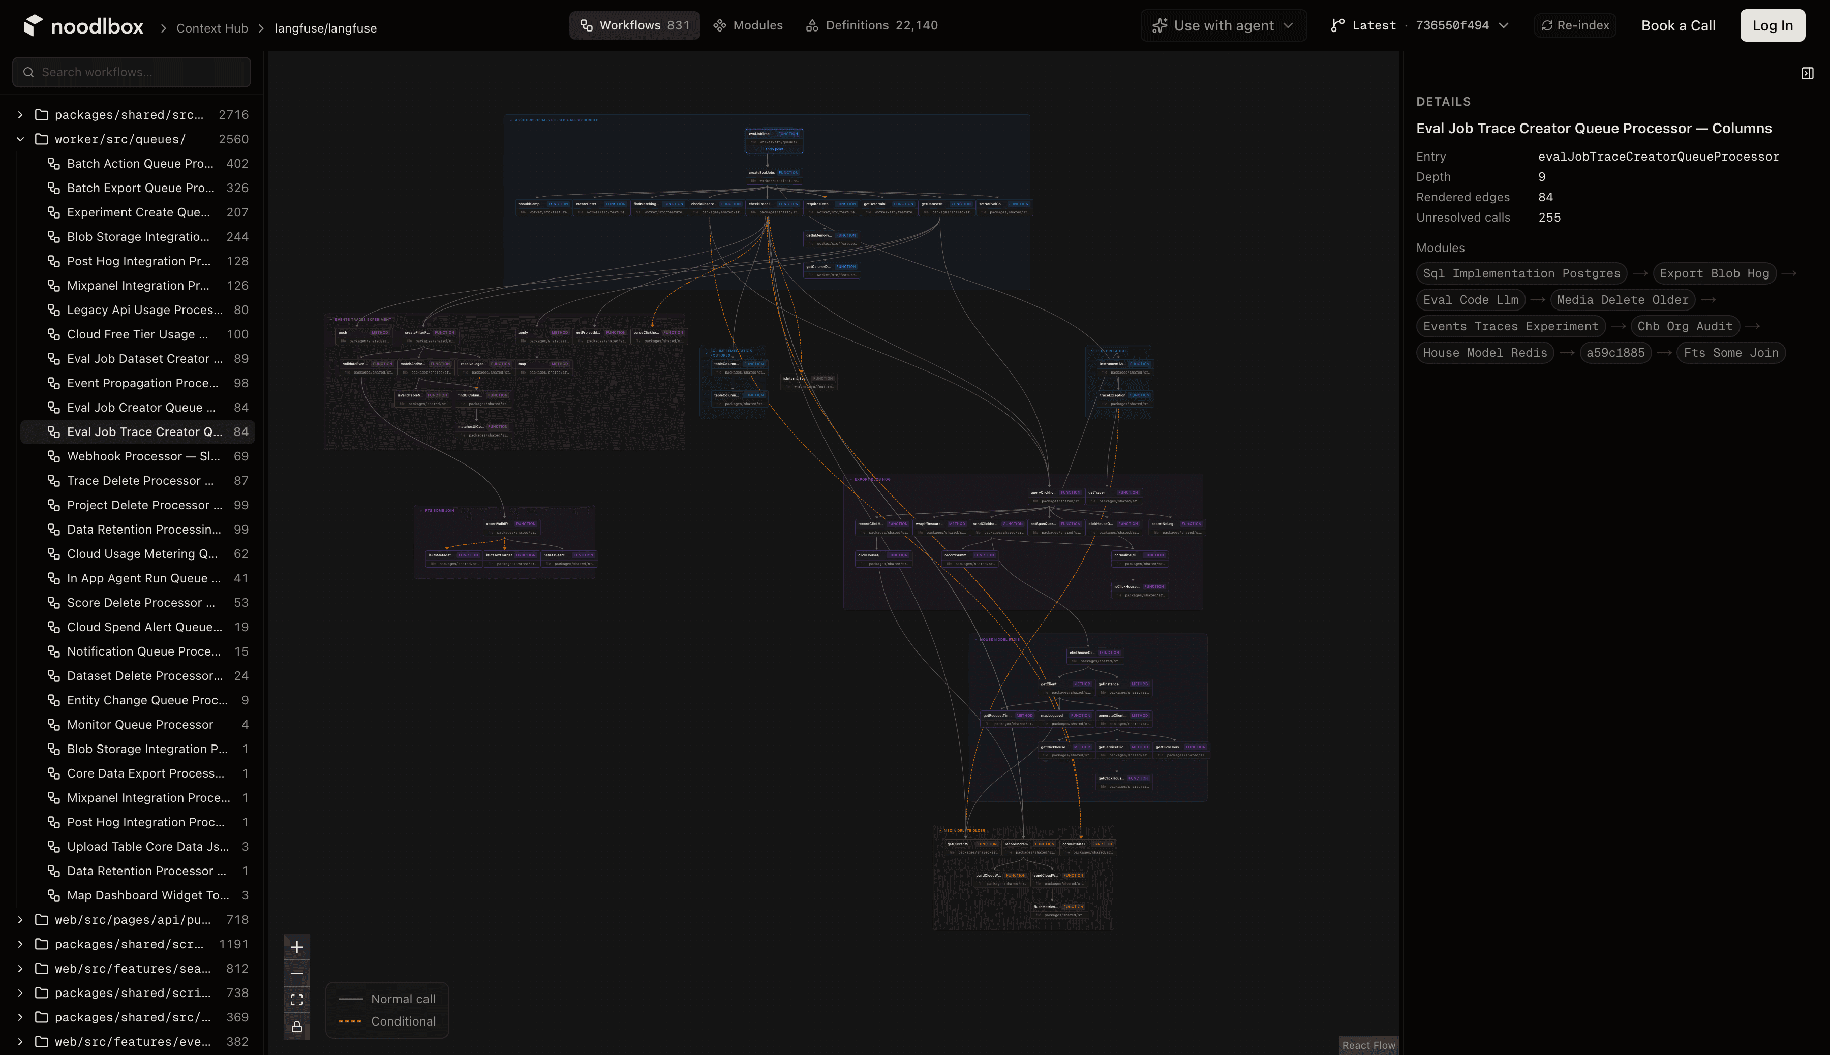This screenshot has height=1055, width=1830.
Task: Click the Definitions tab icon
Action: point(812,25)
